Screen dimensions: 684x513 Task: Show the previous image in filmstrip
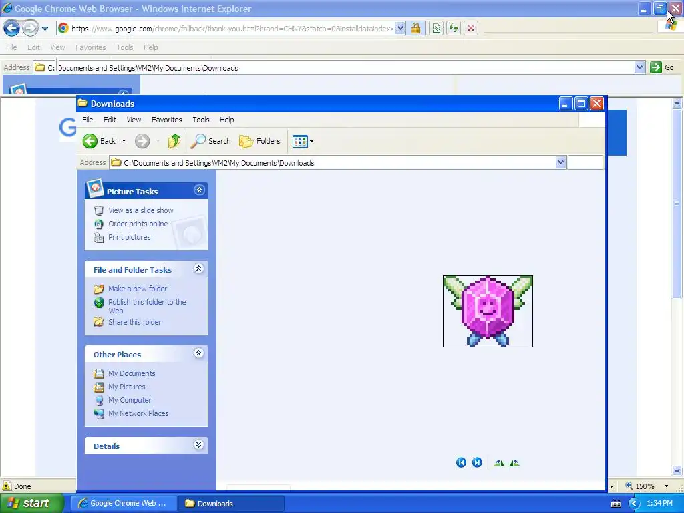461,462
